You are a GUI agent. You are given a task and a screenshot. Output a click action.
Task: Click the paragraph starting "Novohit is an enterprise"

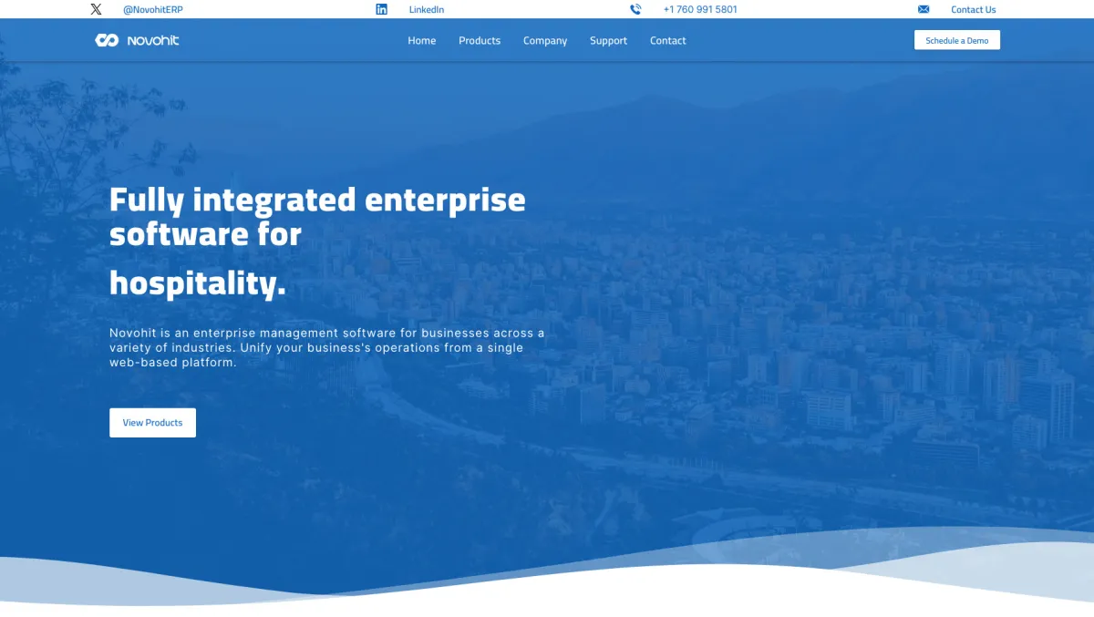click(x=327, y=347)
